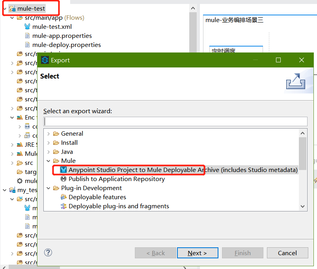This screenshot has height=269, width=317.
Task: Click the Deployable plug-ins and fragments icon
Action: point(63,206)
